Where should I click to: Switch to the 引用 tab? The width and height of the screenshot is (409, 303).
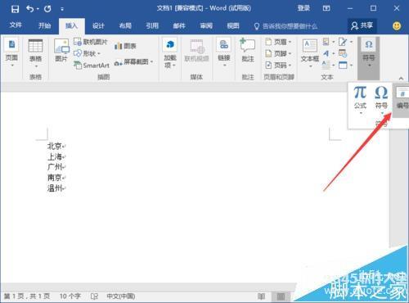point(152,25)
